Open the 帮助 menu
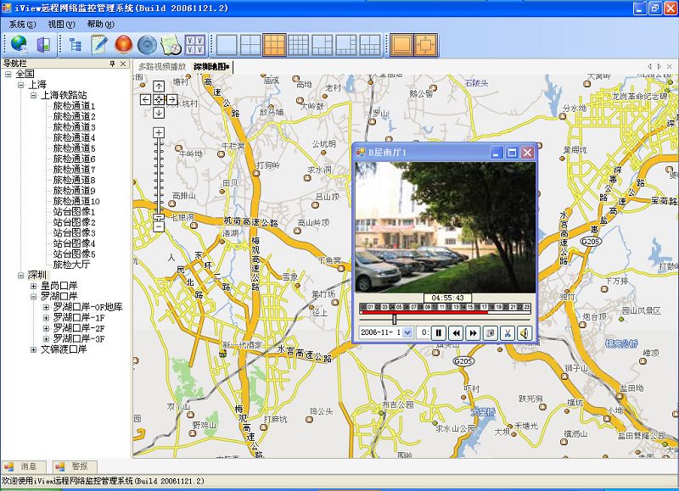 click(x=100, y=25)
